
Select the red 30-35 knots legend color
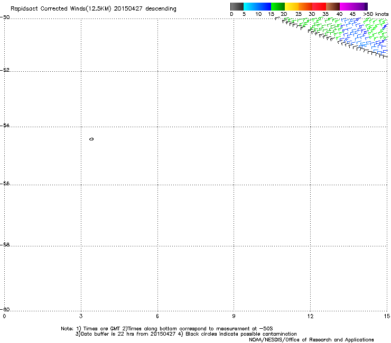point(319,6)
